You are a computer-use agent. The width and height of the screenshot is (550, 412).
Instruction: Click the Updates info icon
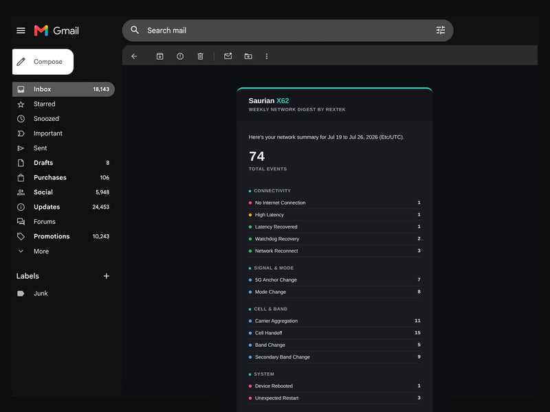tap(21, 207)
